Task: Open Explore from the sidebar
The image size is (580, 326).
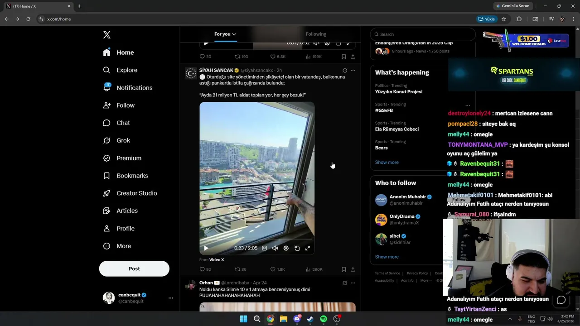Action: 120,70
